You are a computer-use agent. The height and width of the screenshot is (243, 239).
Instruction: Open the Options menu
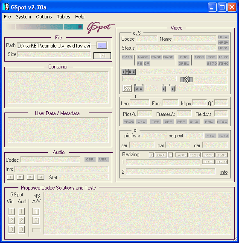point(44,17)
